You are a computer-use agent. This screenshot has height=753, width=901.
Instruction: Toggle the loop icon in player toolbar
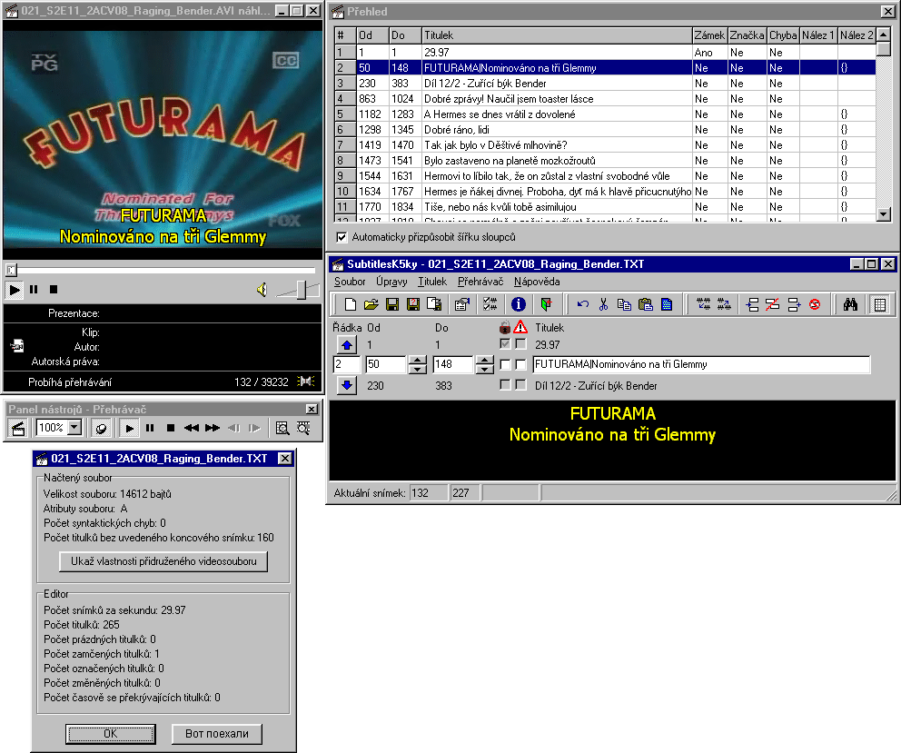(101, 428)
